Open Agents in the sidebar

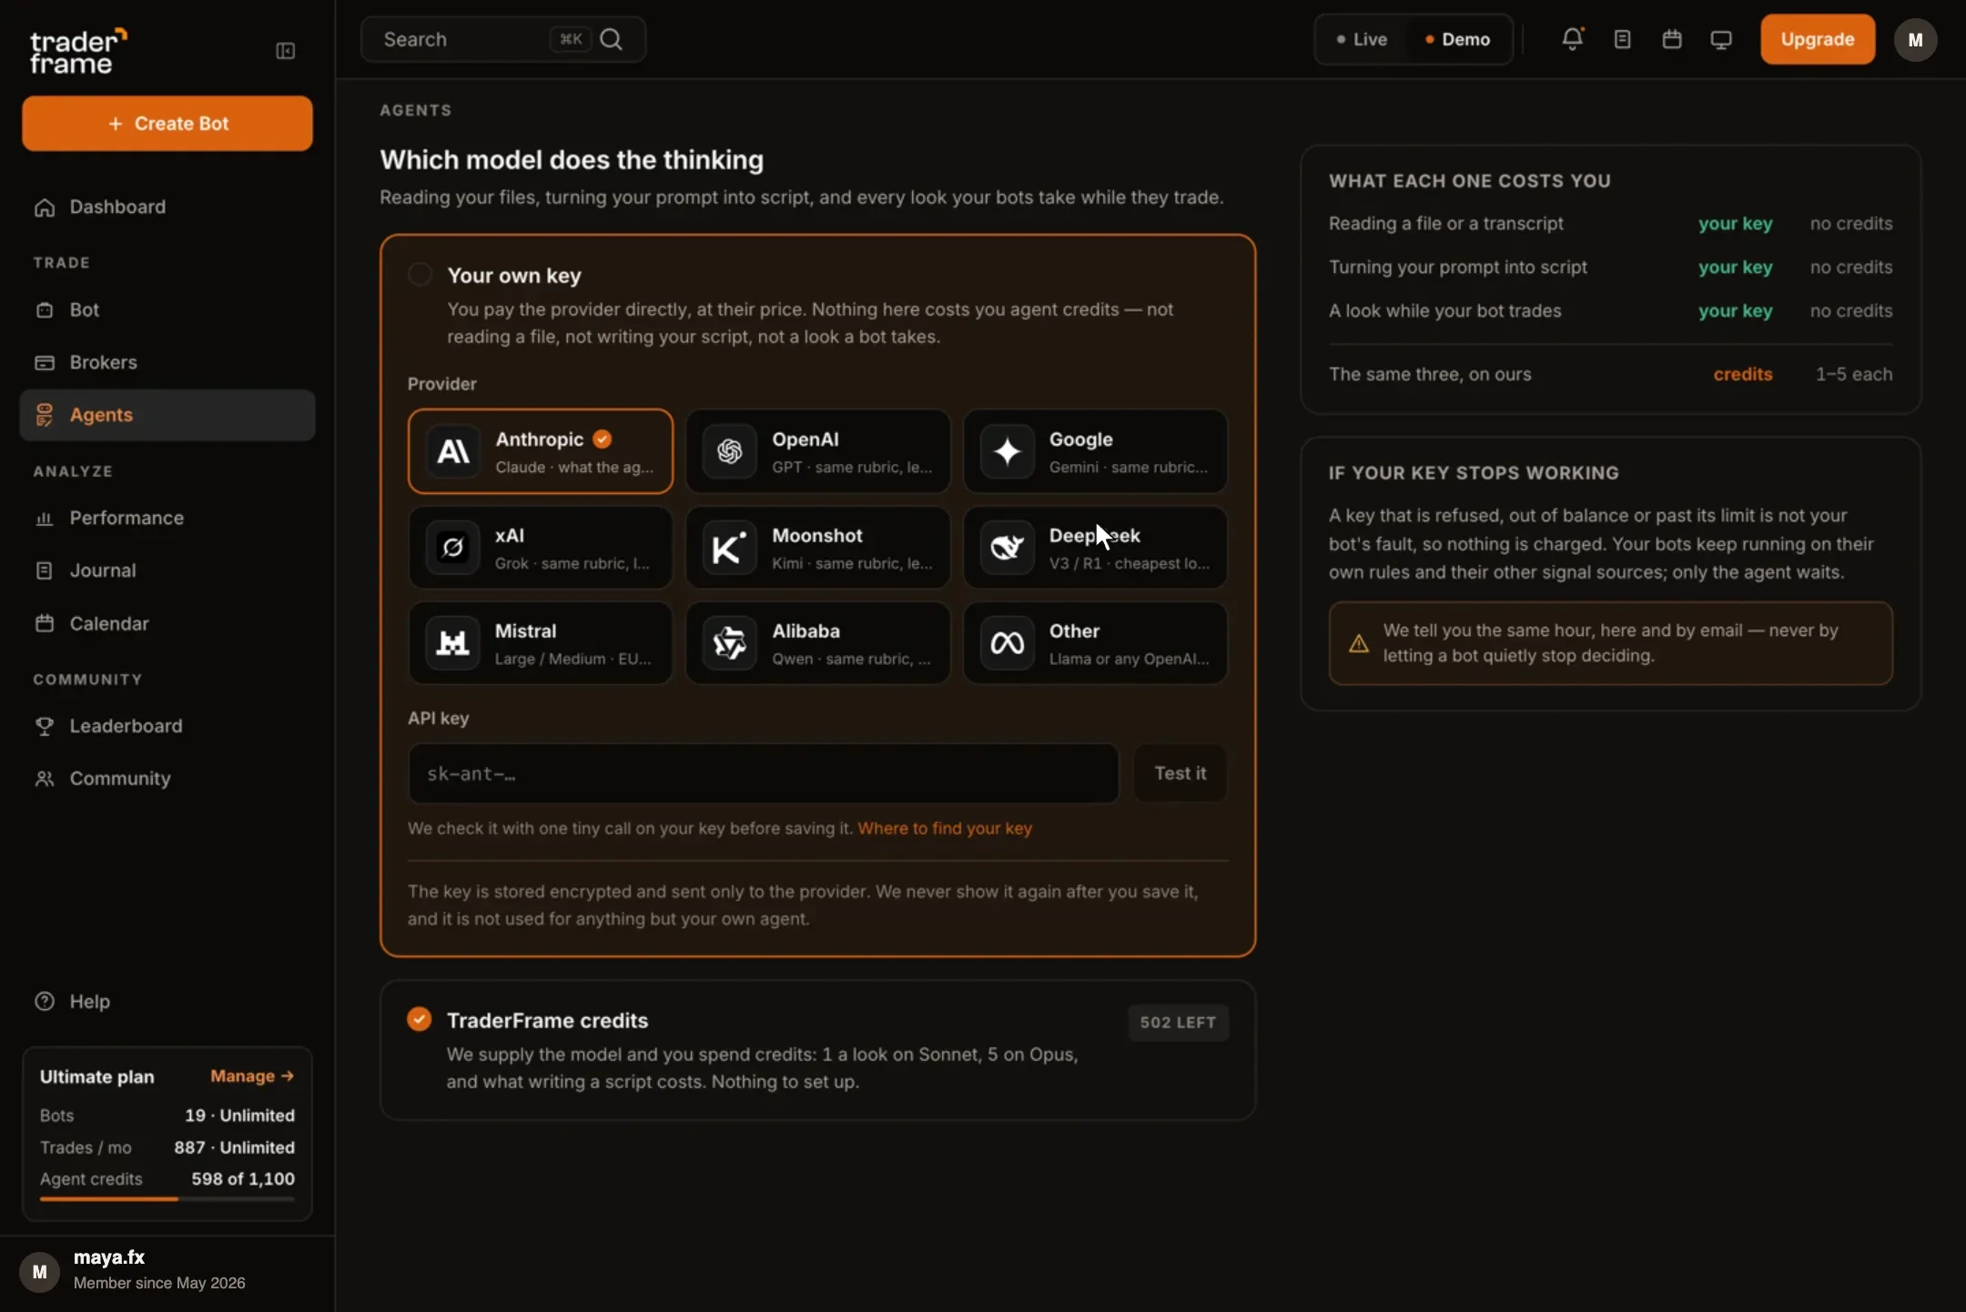[167, 415]
